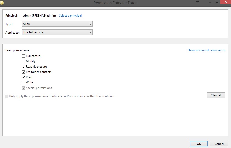The width and height of the screenshot is (231, 148).
Task: Click Select a principal link
Action: pos(70,16)
